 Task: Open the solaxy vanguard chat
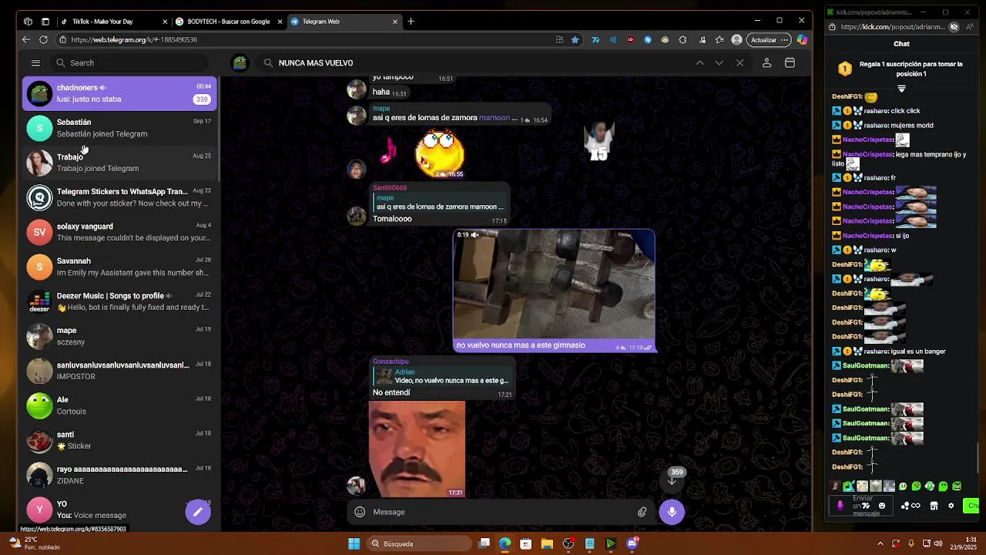[119, 232]
